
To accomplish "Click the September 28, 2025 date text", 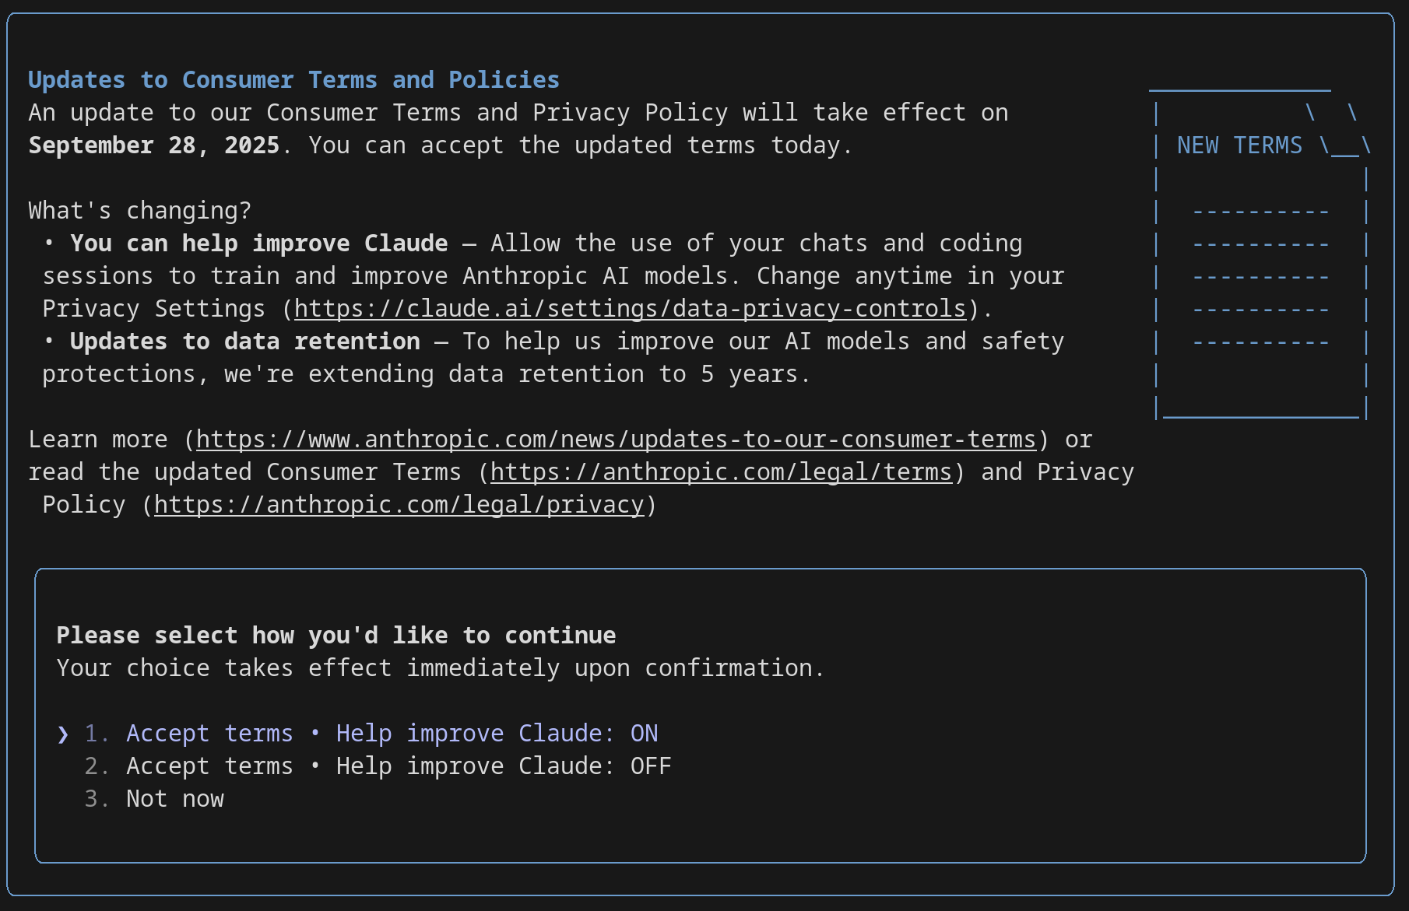I will 154,145.
